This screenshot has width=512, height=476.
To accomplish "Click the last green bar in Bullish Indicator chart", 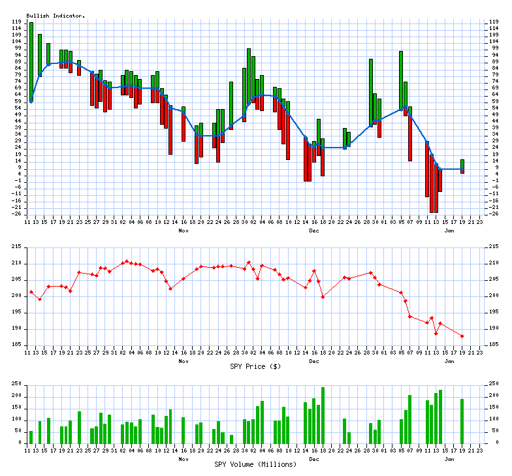I will [462, 165].
